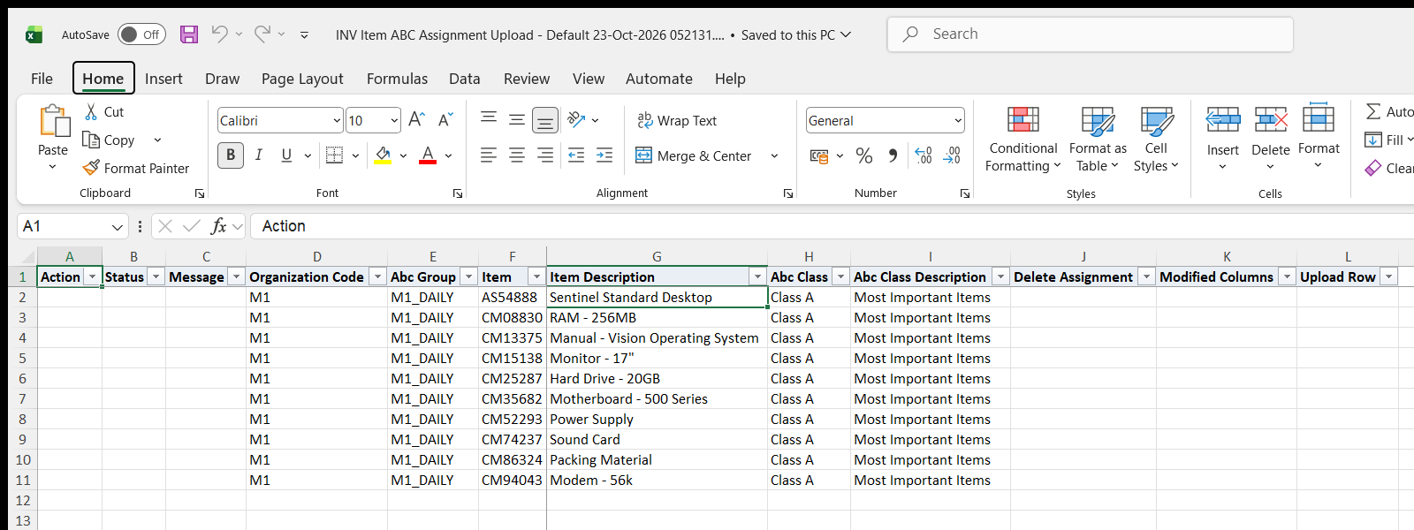Switch to the Insert tab
The height and width of the screenshot is (530, 1414).
point(163,79)
